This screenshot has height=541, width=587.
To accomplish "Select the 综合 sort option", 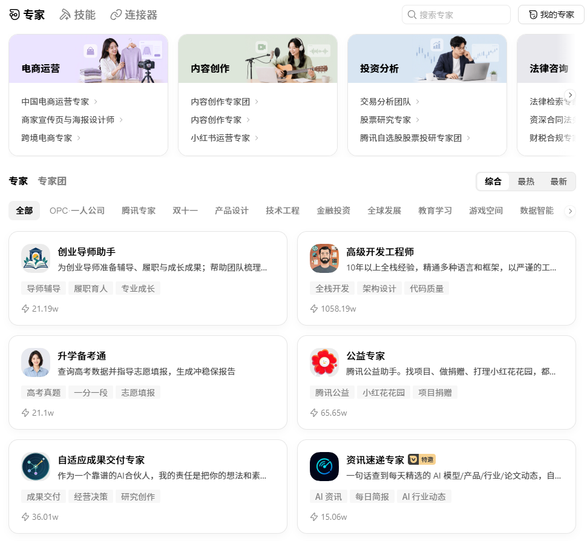I will tap(493, 182).
